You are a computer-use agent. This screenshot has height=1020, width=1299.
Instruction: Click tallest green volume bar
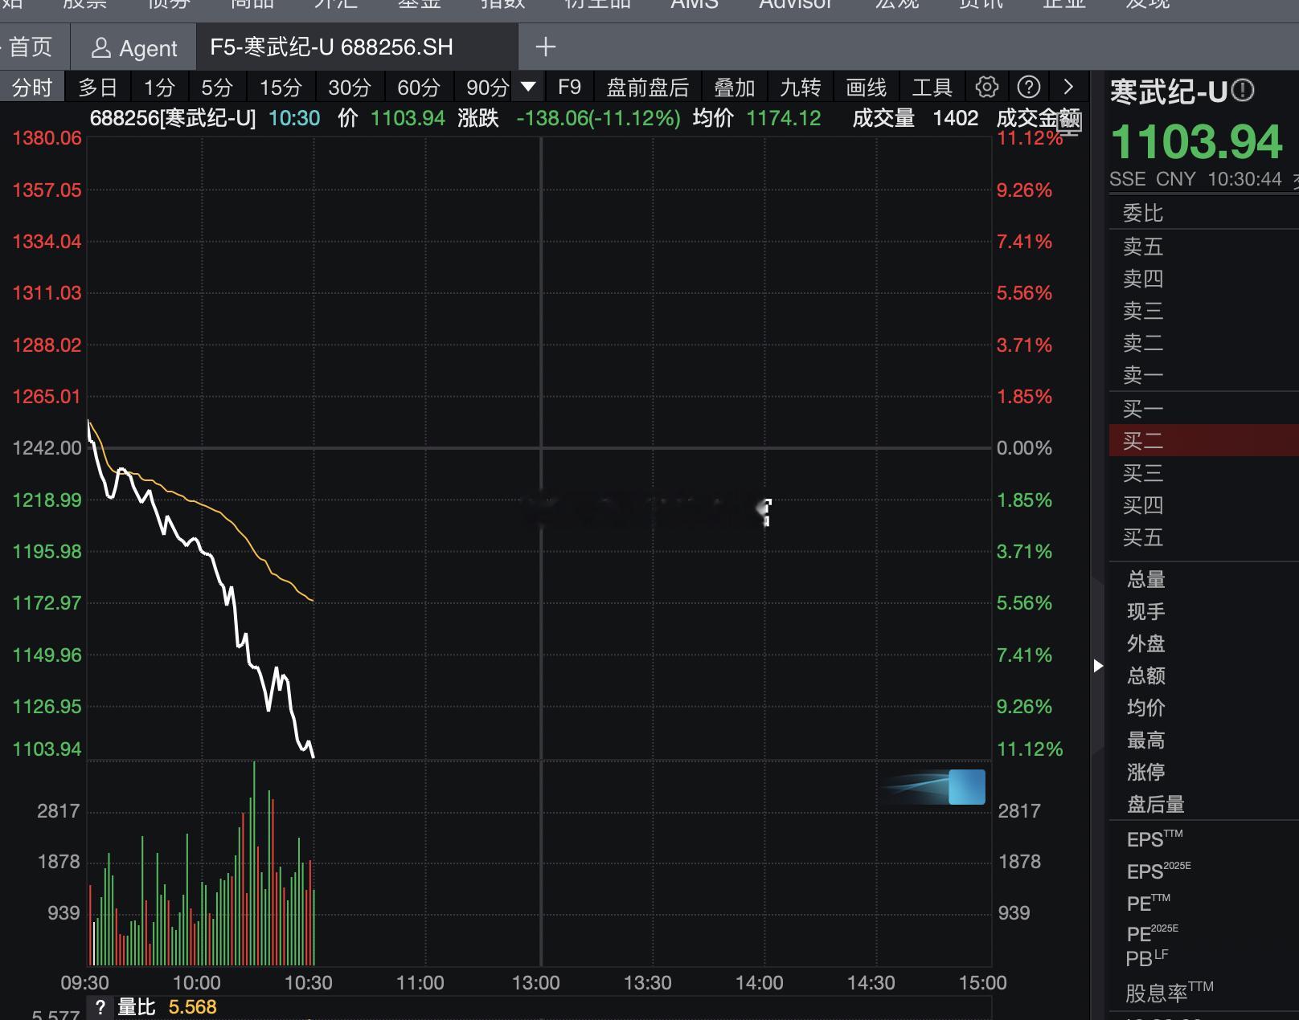click(254, 863)
